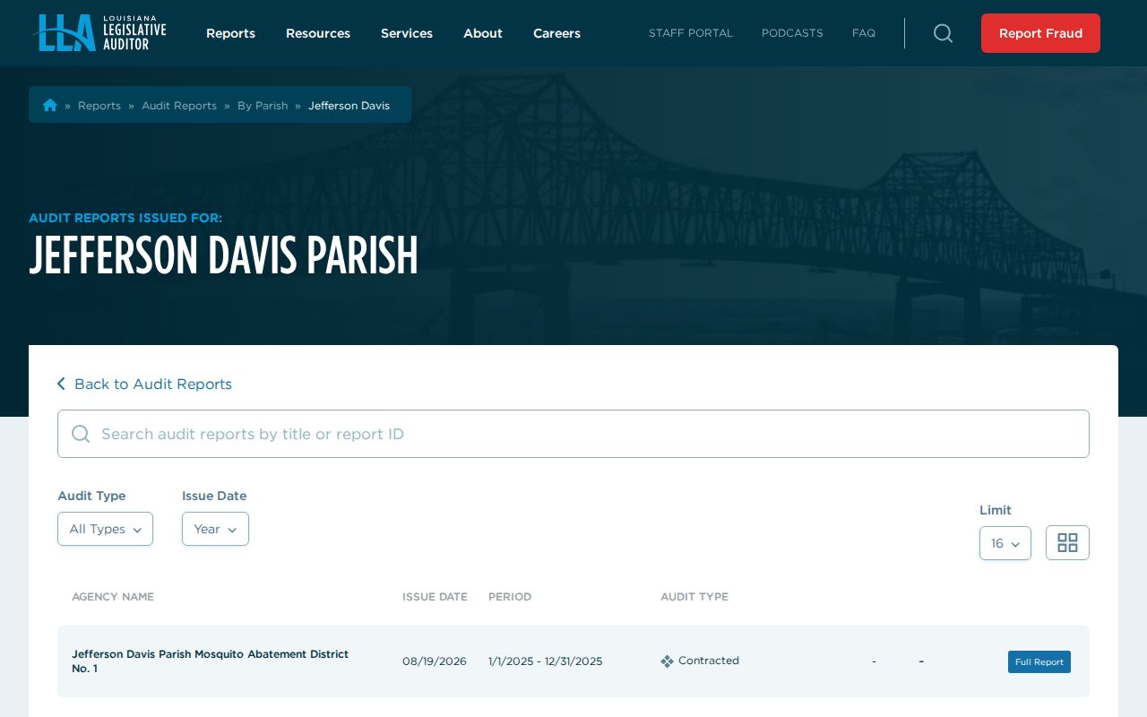
Task: Click Jefferson Davis Parish Mosquito Abatement District name
Action: (210, 661)
